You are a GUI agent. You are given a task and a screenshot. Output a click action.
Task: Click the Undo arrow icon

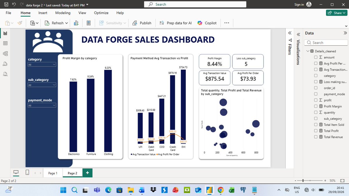click(x=14, y=5)
